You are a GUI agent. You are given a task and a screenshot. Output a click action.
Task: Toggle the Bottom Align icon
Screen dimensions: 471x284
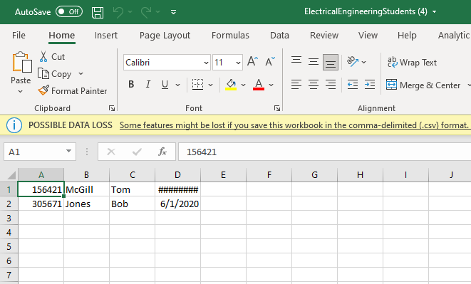[x=331, y=62]
